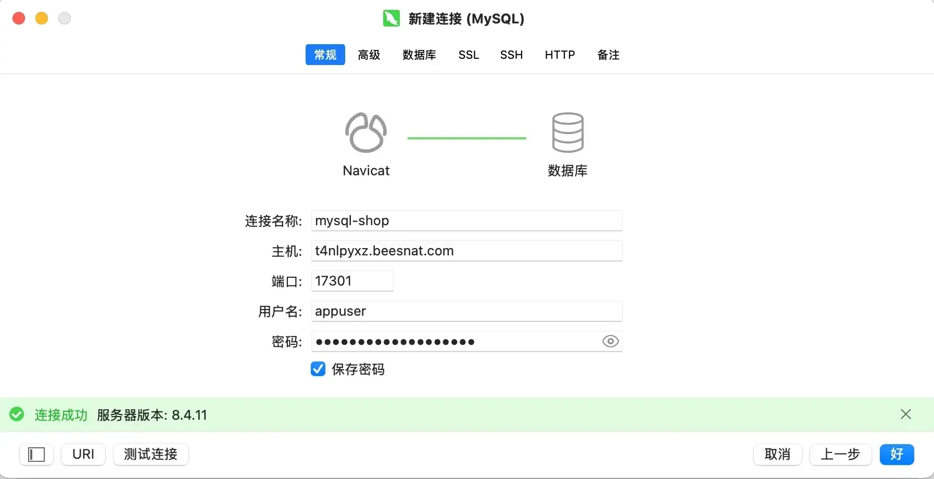Reveal the password with the eye icon
The image size is (934, 479).
[x=610, y=341]
